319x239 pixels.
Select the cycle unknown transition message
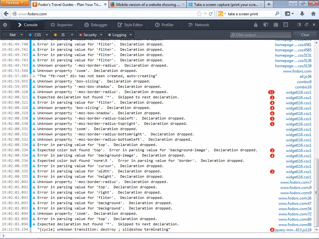(x=104, y=229)
